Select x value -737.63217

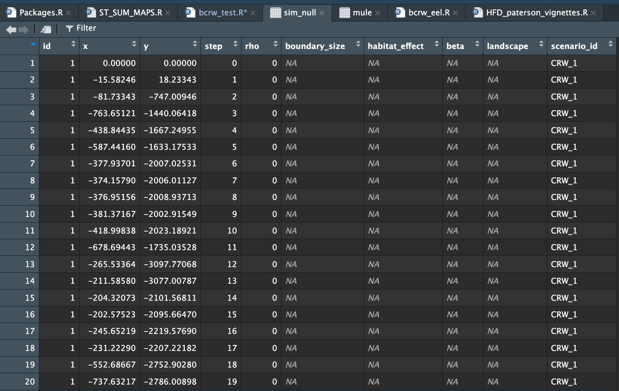112,382
